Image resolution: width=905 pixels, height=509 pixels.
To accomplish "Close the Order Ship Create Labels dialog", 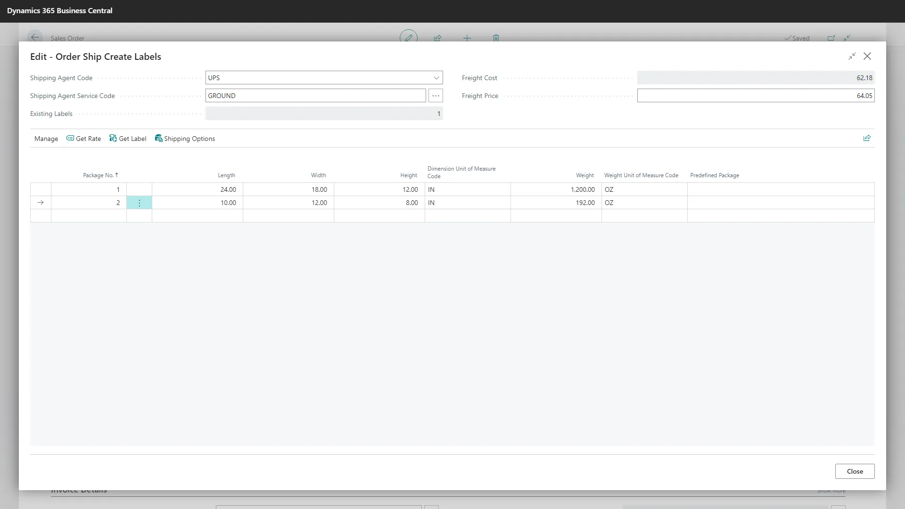I will pos(867,56).
